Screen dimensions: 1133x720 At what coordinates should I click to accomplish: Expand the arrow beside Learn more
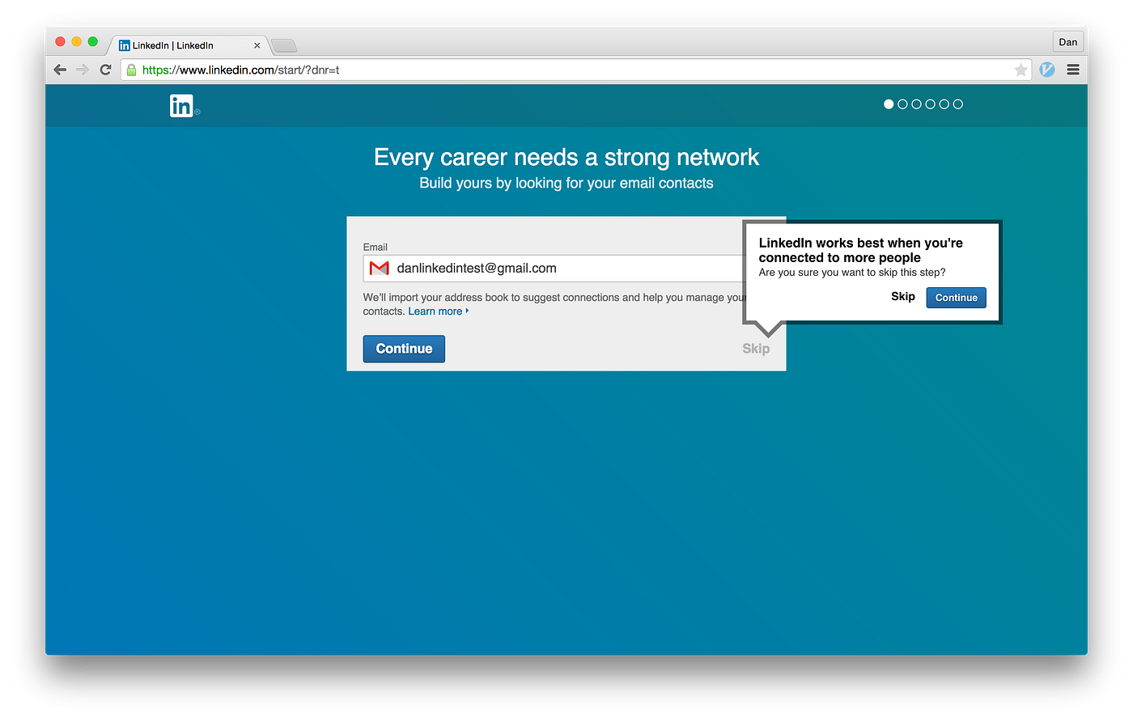tap(467, 311)
